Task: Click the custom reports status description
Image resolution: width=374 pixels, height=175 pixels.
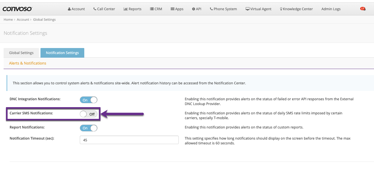Action: coord(244,127)
